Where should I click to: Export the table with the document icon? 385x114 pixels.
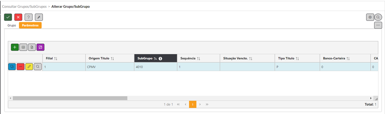32,47
